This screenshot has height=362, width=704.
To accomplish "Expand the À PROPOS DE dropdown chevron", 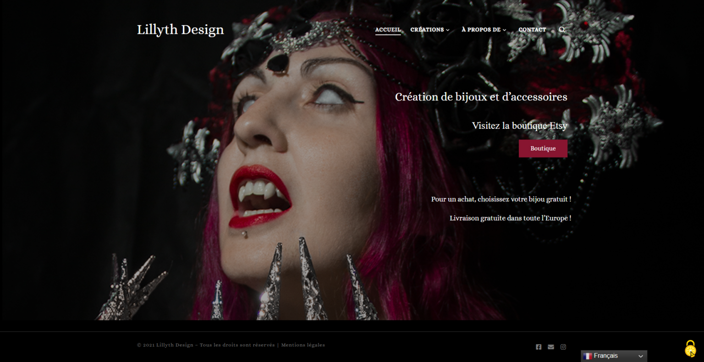I will point(504,30).
